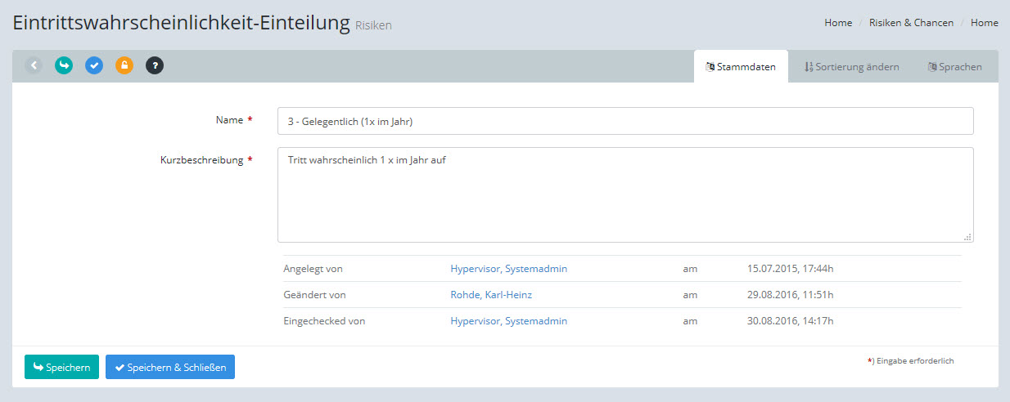
Task: Click the grey back arrow icon
Action: 34,65
